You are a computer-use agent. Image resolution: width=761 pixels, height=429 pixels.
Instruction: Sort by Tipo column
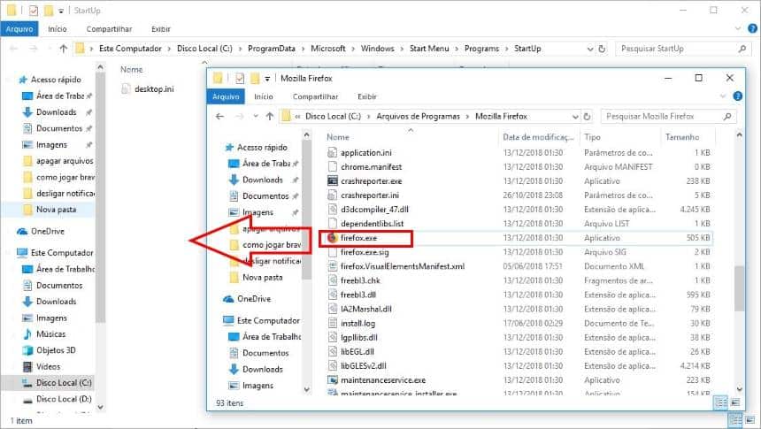[x=592, y=137]
